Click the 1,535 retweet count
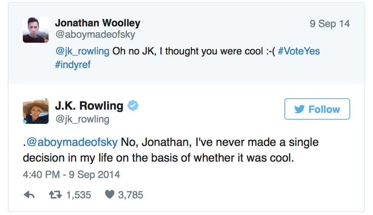The width and height of the screenshot is (373, 215). 78,195
